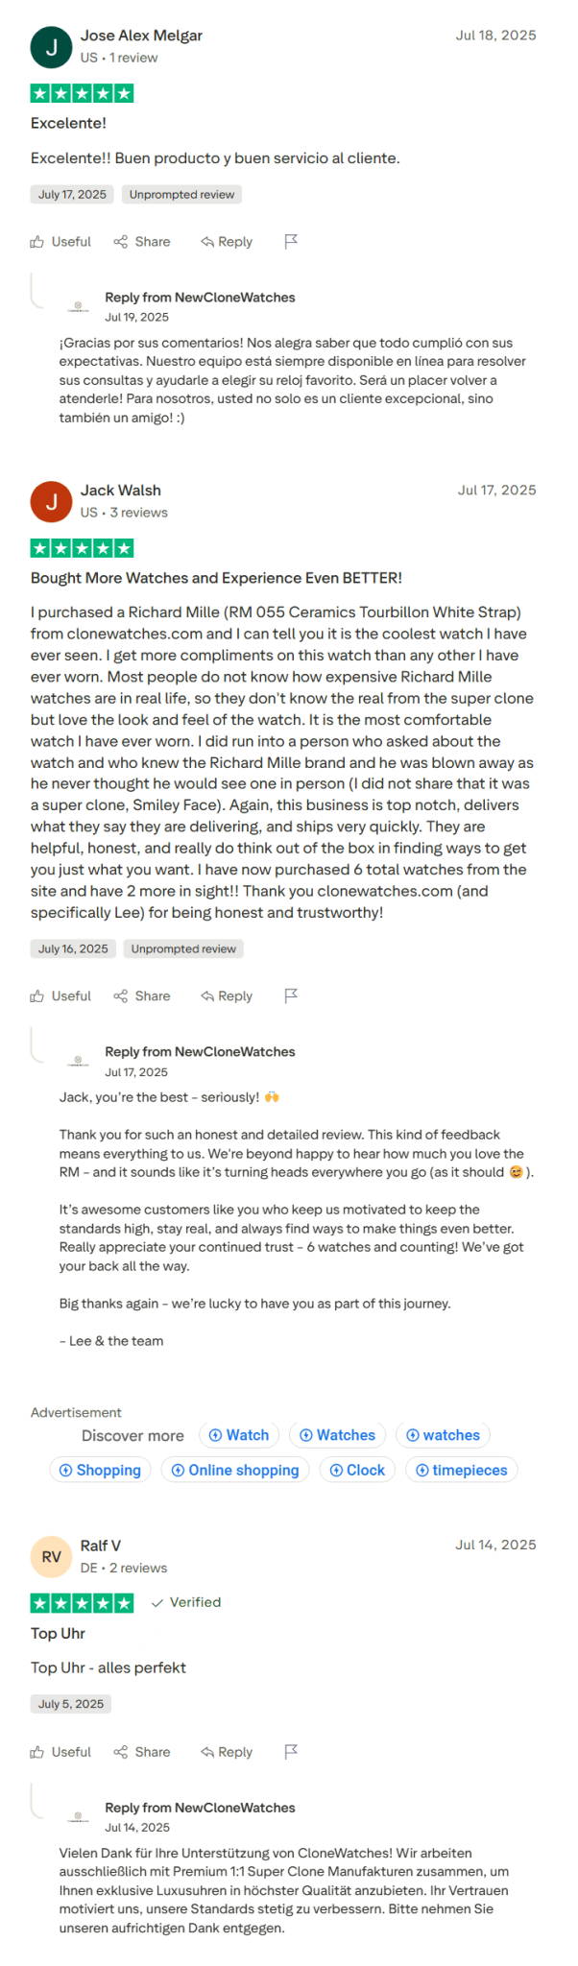Mark Ralf V's review as Useful
This screenshot has width=578, height=1966.
point(60,1752)
